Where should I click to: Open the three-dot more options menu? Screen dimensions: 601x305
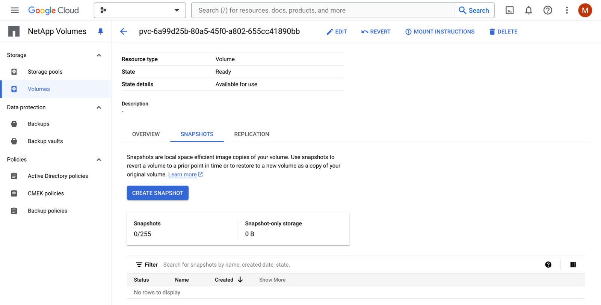[567, 10]
